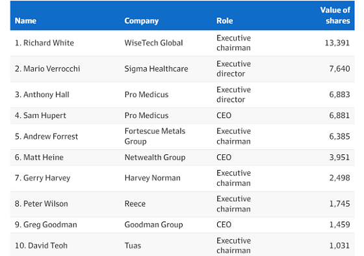Click the David Teoh name cell
The width and height of the screenshot is (364, 256).
[x=41, y=246]
